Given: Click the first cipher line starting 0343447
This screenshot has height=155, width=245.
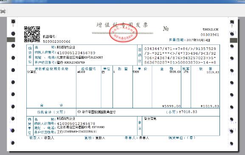Looking at the screenshot, I should point(180,49).
